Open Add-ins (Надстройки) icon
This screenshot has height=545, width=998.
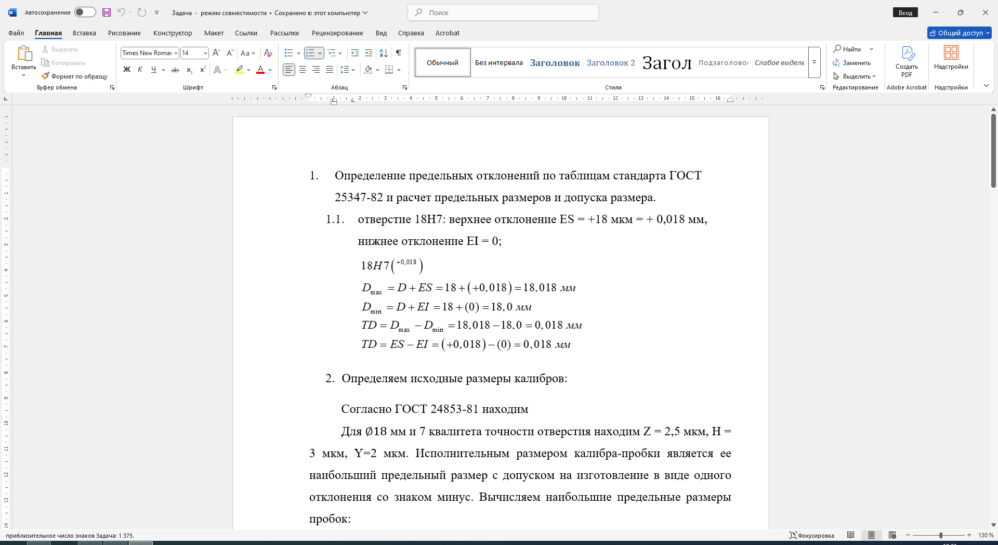[x=951, y=53]
